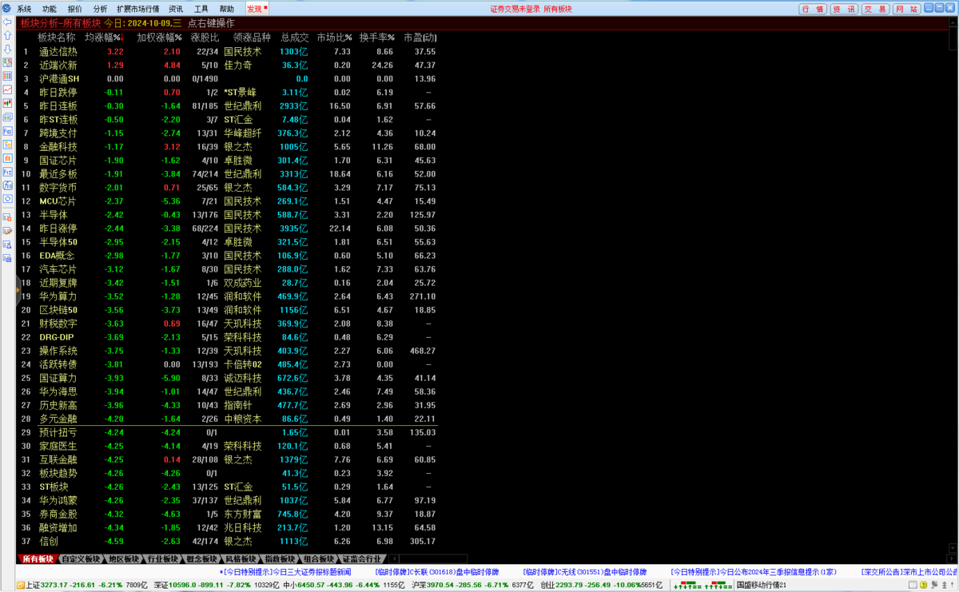Open the C长联 临时停牌 news ticker link
The image size is (959, 592).
[x=437, y=572]
